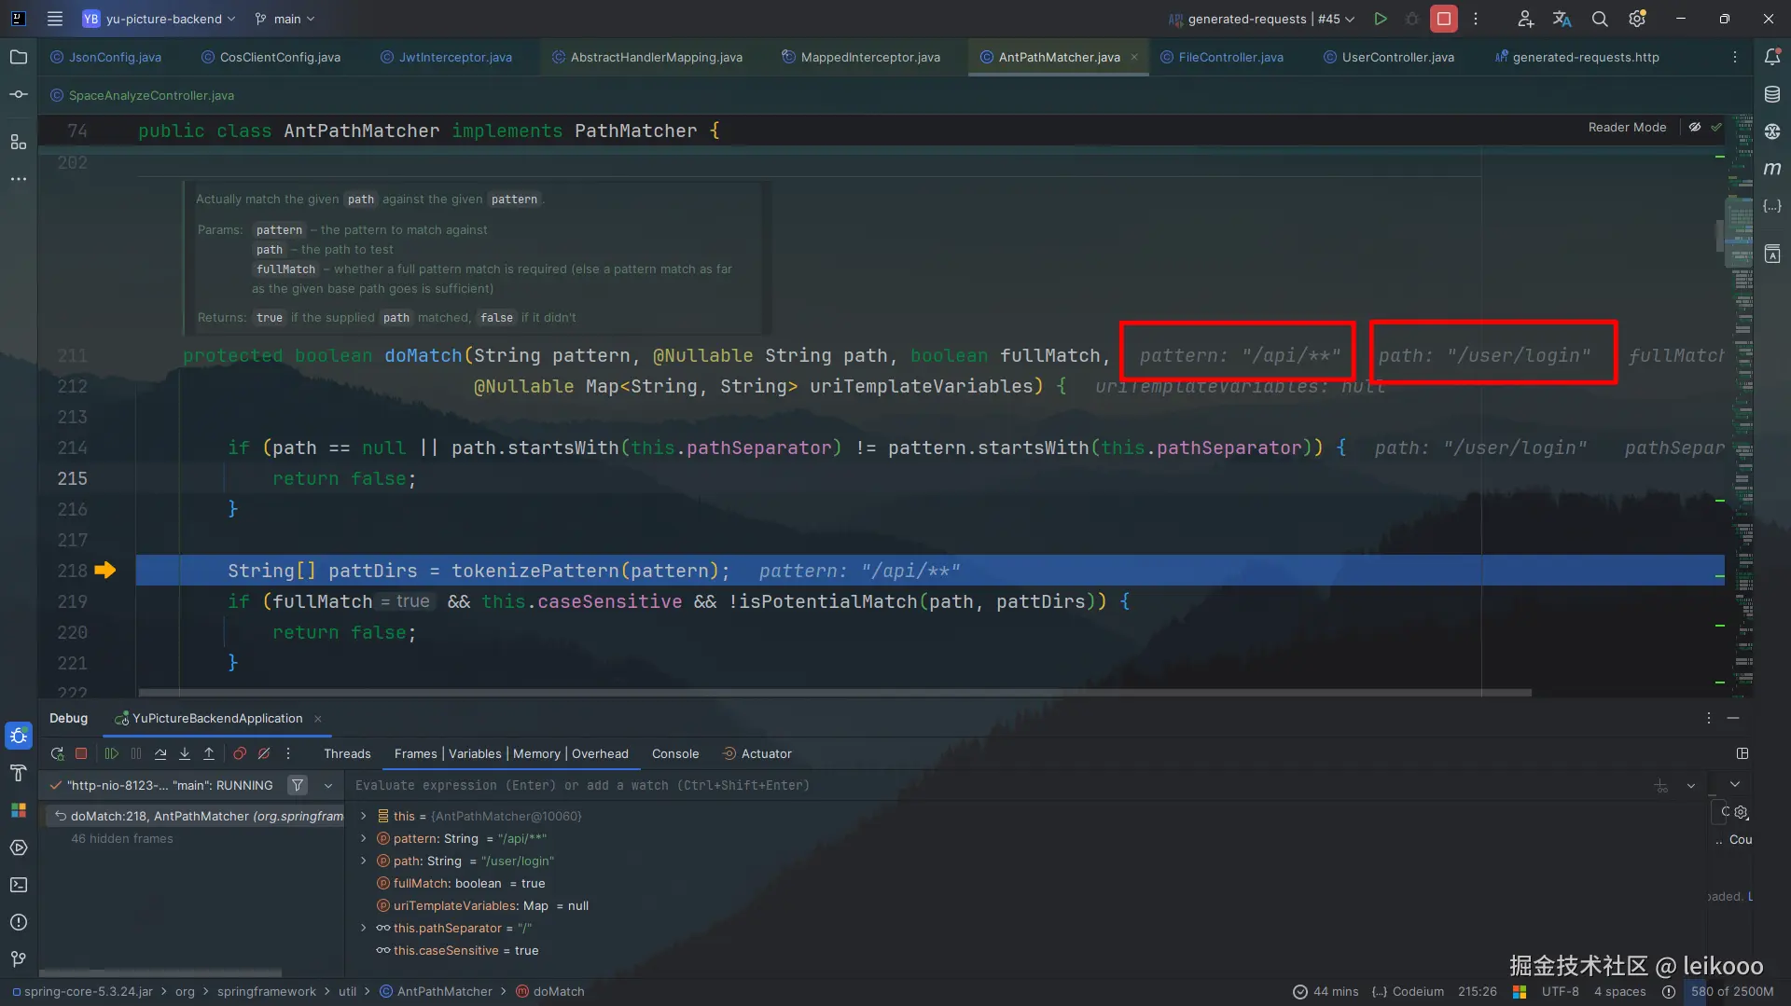Stop the debug session in debug toolbar

click(81, 753)
